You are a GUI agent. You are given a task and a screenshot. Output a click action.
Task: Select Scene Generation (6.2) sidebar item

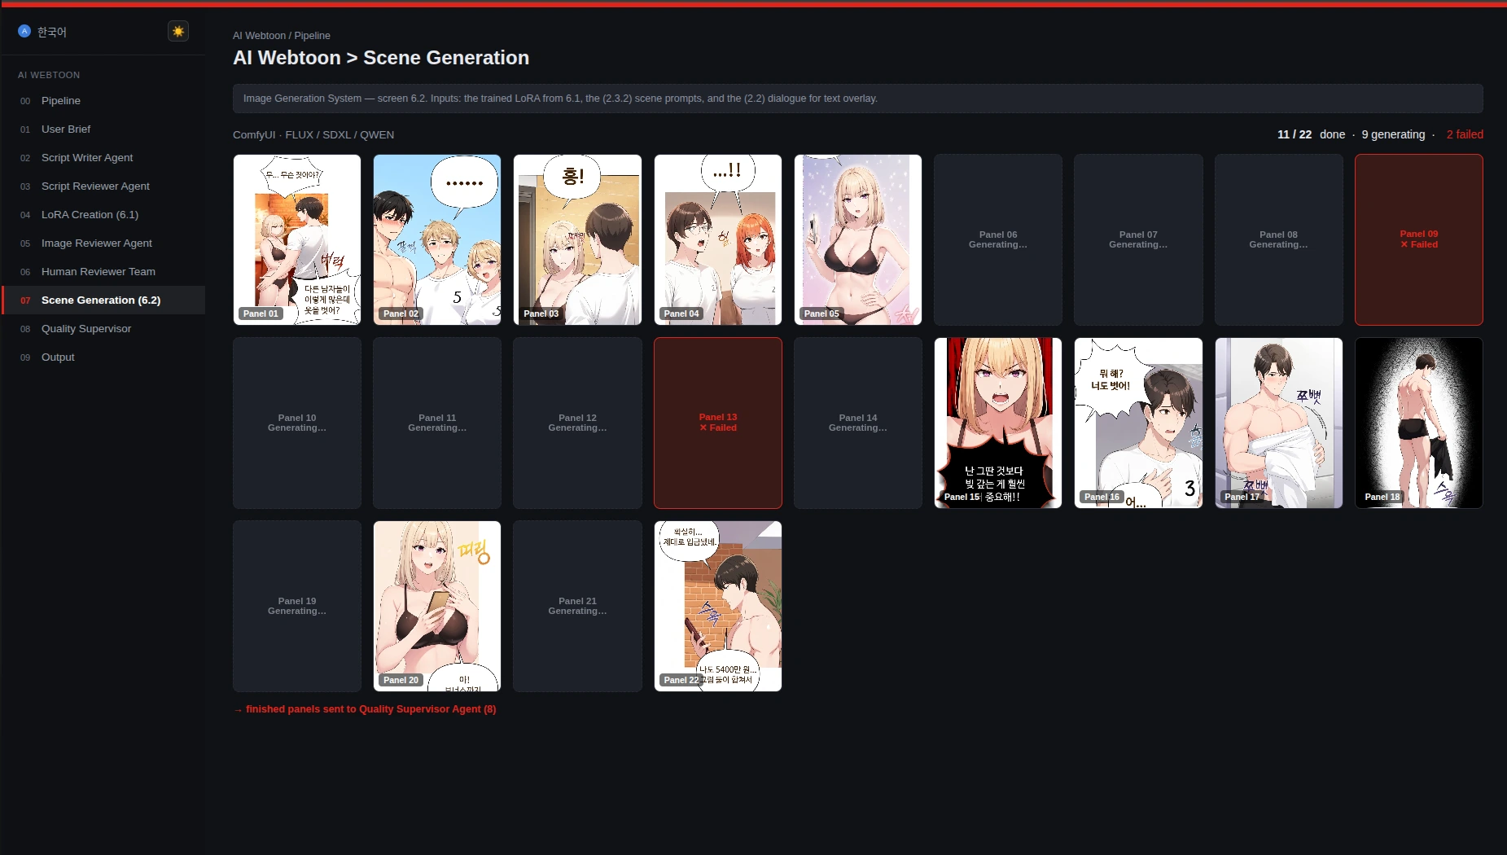pos(103,300)
